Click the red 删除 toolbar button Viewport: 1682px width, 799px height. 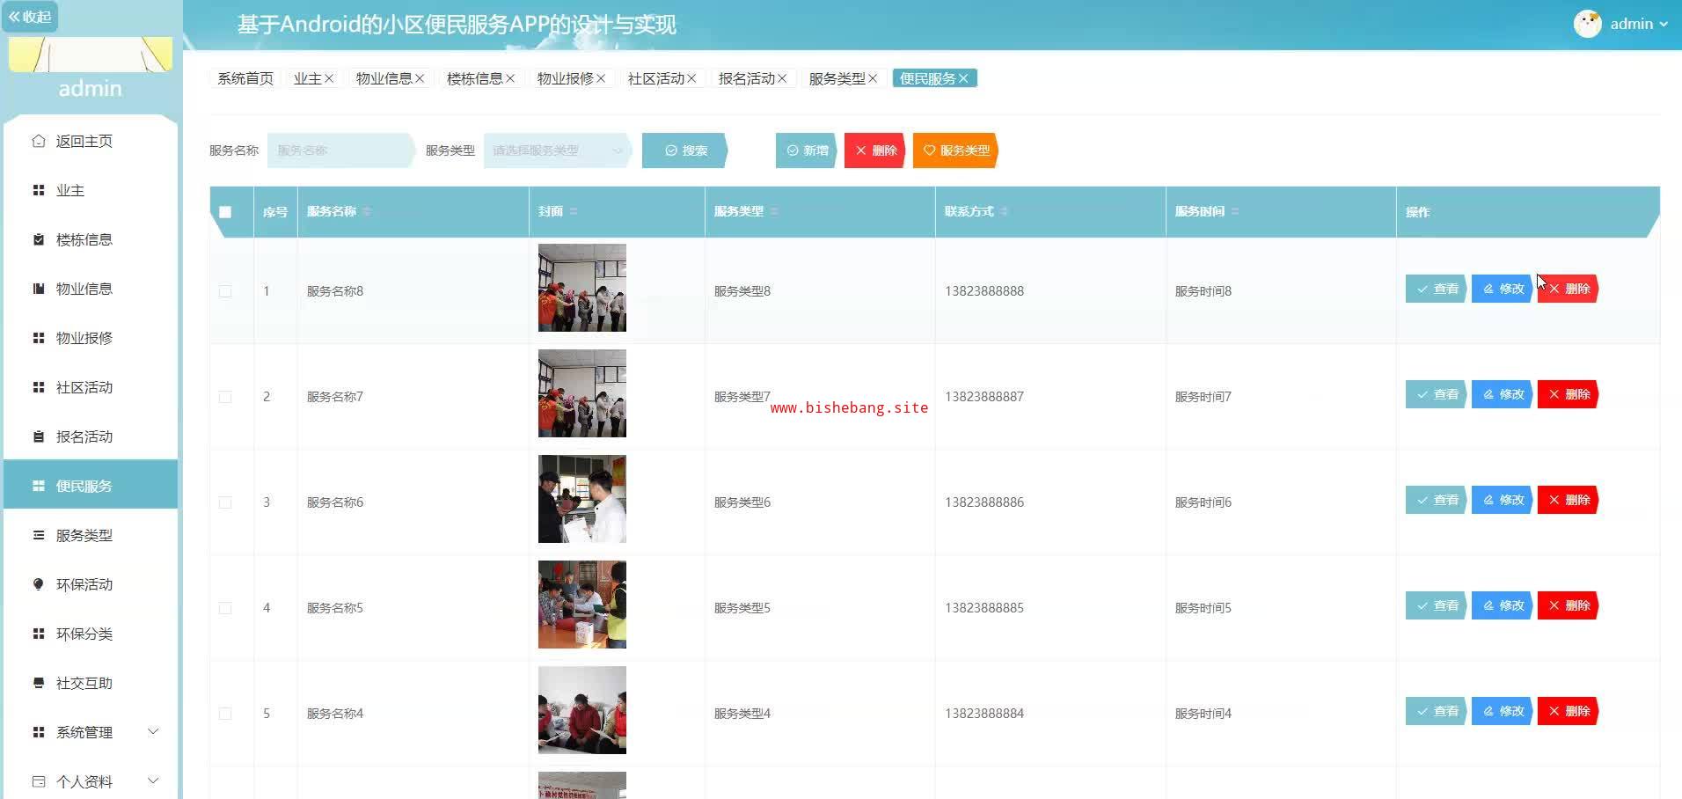pyautogui.click(x=875, y=150)
